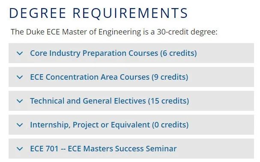Click the chevron beside Technical and General Electives

[20, 101]
